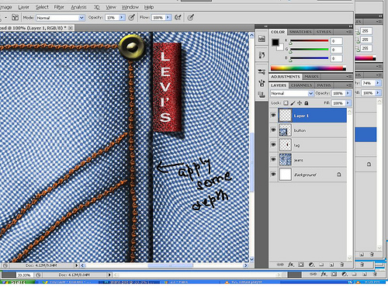
Task: Open layer blend mode Normal dropdown
Action: [x=310, y=93]
